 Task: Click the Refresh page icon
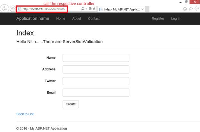click(x=94, y=9)
